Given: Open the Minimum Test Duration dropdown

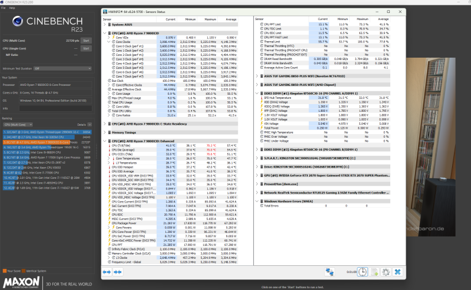Looking at the screenshot, I should click(x=62, y=68).
